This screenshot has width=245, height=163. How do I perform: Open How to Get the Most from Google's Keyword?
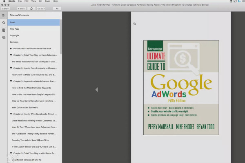point(34,95)
